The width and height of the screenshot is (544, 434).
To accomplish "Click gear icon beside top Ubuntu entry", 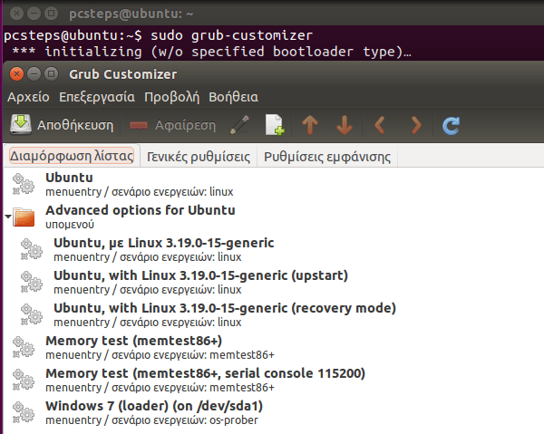I will click(x=24, y=184).
